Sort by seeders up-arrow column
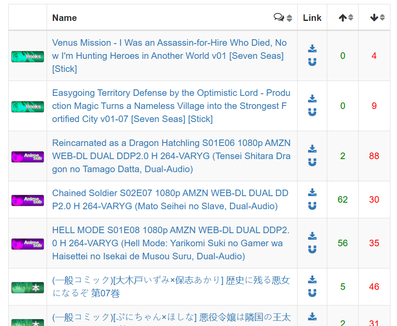This screenshot has height=326, width=397. [346, 17]
